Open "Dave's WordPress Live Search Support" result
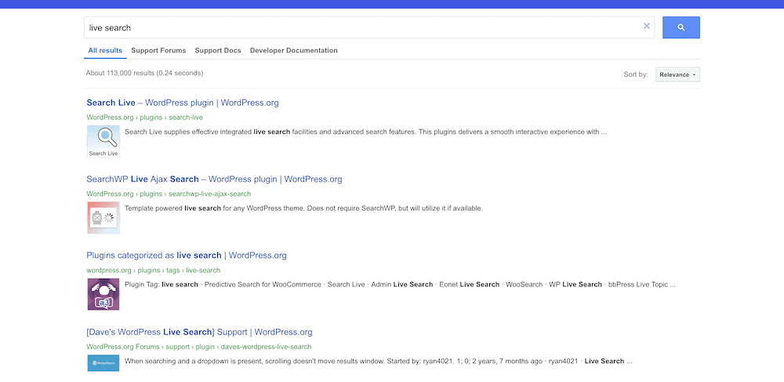 (x=199, y=332)
